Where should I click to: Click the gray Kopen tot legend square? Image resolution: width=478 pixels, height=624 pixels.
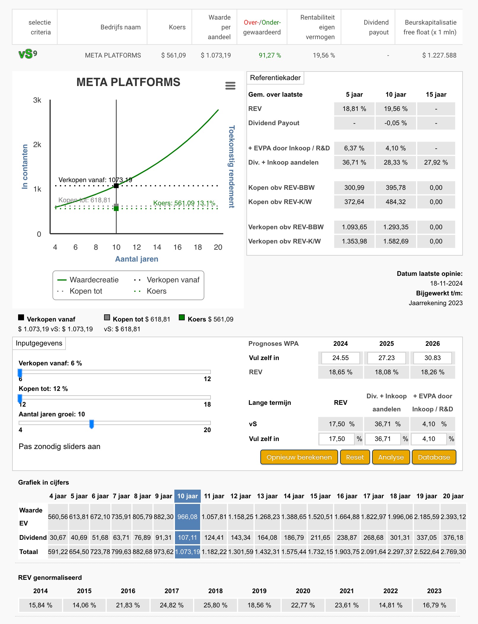pos(107,318)
